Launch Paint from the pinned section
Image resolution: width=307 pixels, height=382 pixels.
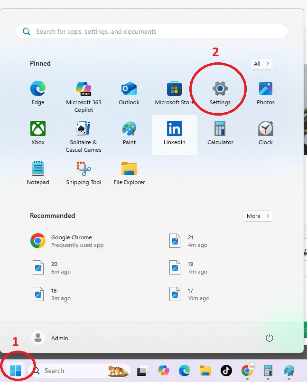[x=129, y=133]
